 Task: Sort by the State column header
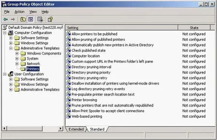pyautogui.click(x=194, y=28)
